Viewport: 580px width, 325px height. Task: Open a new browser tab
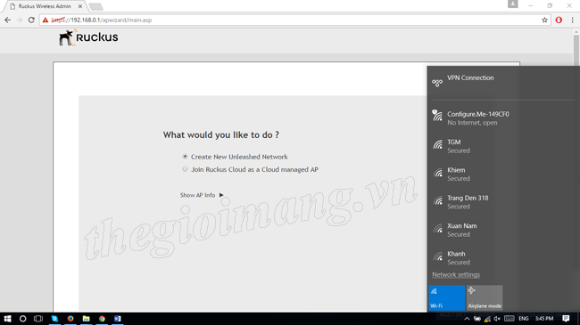click(95, 6)
